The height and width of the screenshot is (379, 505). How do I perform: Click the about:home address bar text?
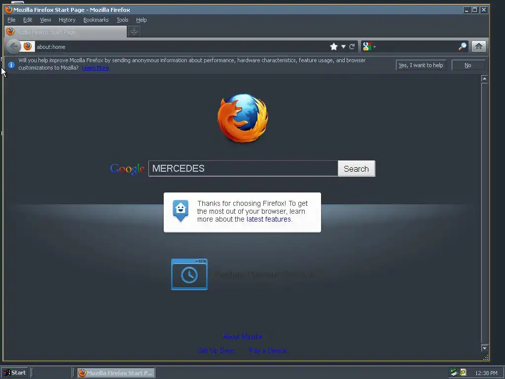[x=51, y=47]
